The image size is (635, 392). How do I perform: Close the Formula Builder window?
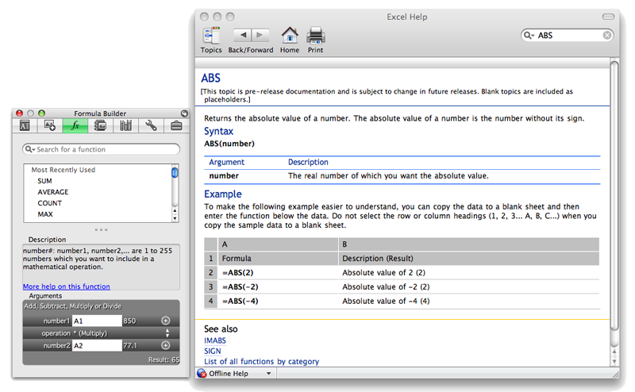tap(19, 113)
